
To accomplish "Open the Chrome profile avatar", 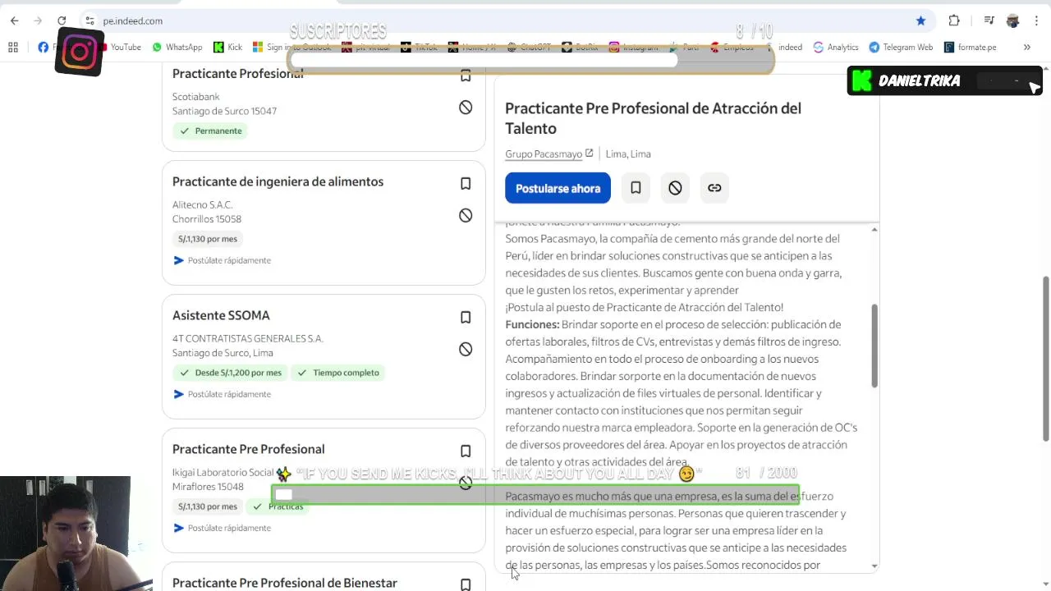I will 1012,21.
